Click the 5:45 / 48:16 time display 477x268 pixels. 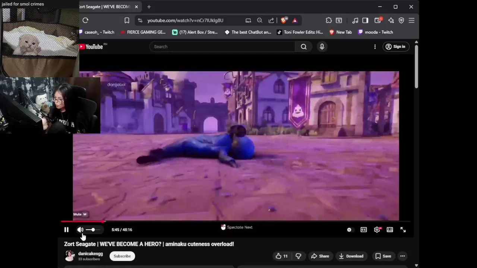pos(122,230)
